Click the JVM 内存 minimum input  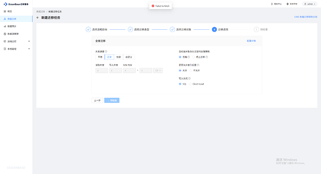(x=129, y=70)
